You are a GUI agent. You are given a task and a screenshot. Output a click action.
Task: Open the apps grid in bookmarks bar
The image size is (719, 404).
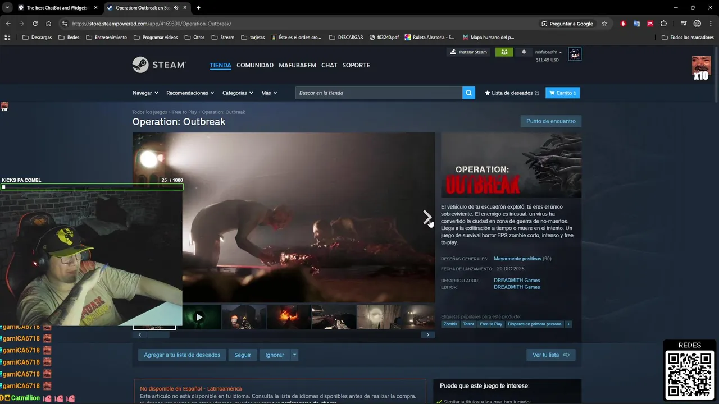tap(7, 38)
